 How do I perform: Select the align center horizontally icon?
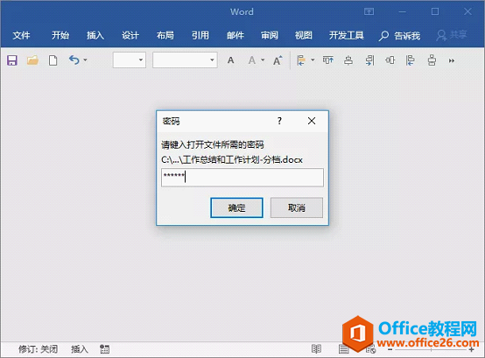pyautogui.click(x=348, y=60)
